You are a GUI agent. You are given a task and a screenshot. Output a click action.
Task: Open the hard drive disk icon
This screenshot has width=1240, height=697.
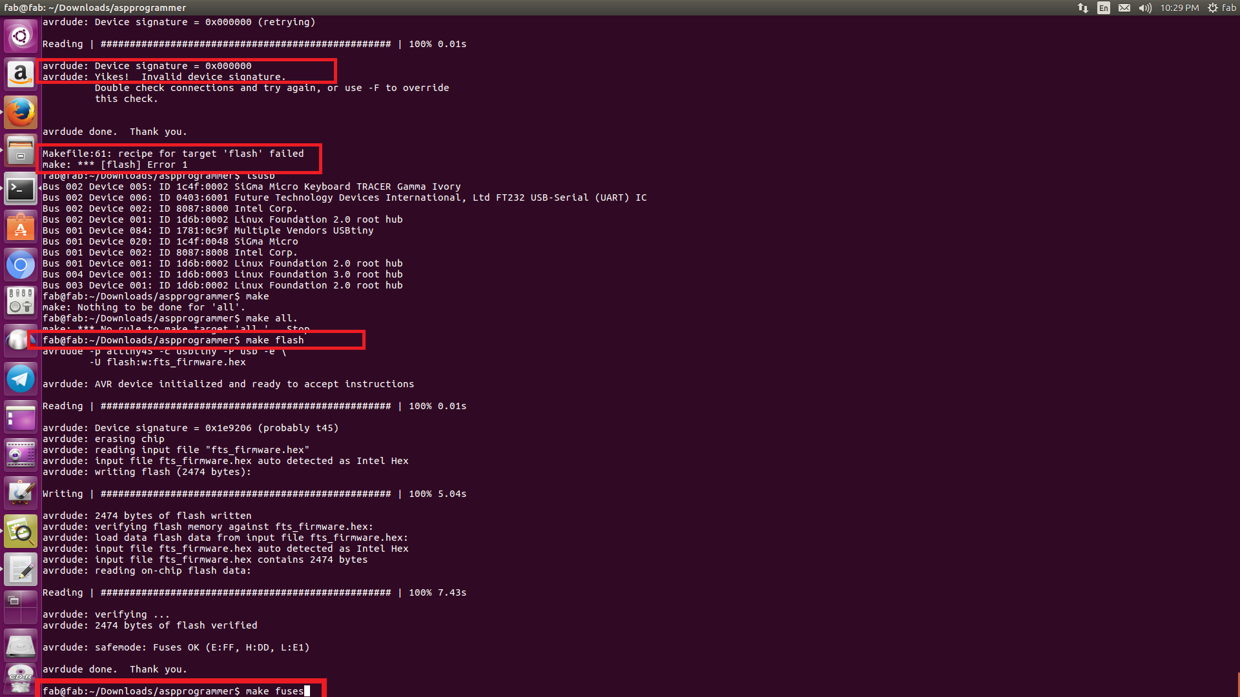(x=21, y=645)
